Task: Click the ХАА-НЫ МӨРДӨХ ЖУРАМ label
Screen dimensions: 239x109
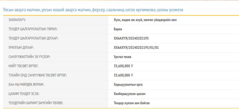Action: 26,85
